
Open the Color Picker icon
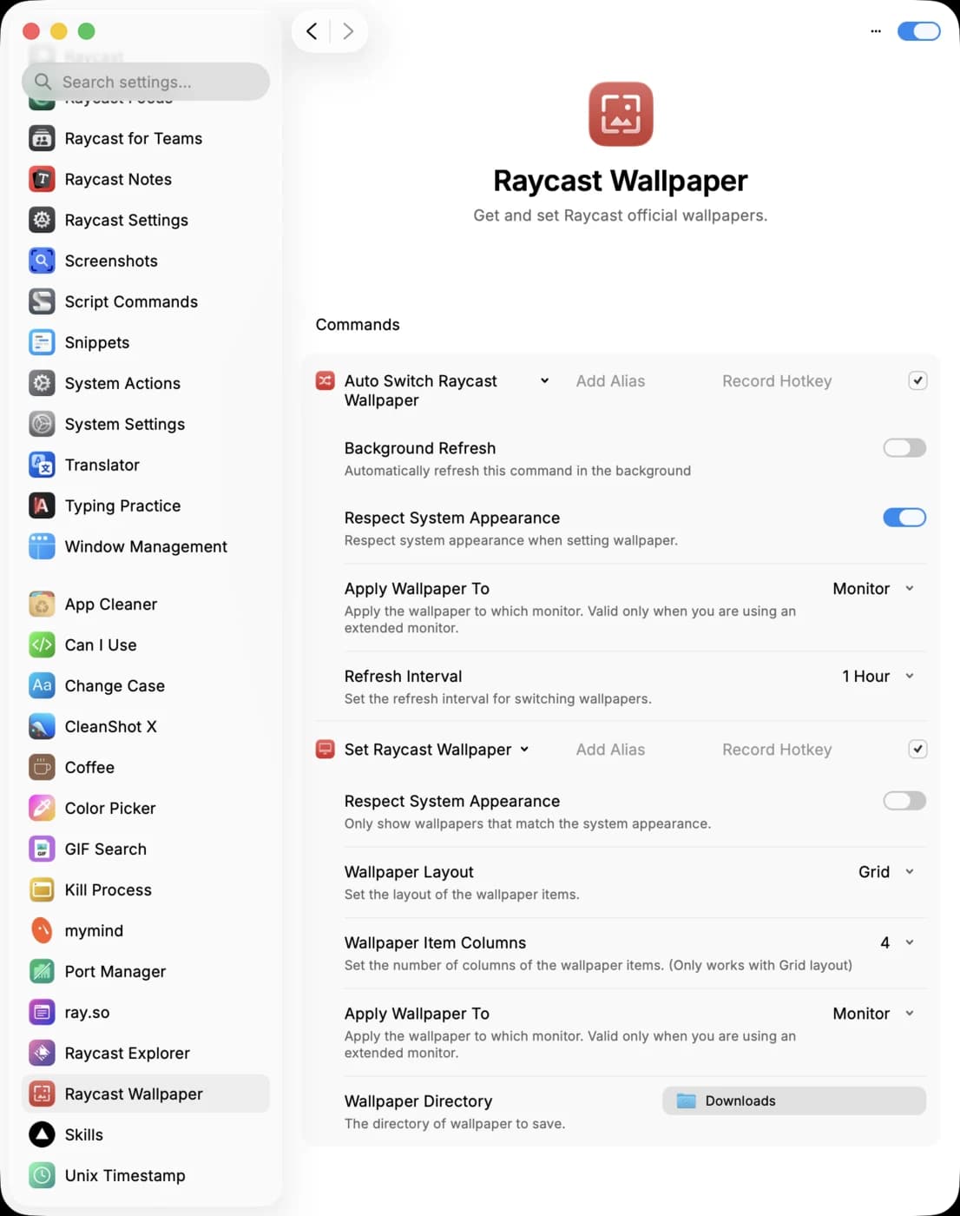pyautogui.click(x=42, y=808)
